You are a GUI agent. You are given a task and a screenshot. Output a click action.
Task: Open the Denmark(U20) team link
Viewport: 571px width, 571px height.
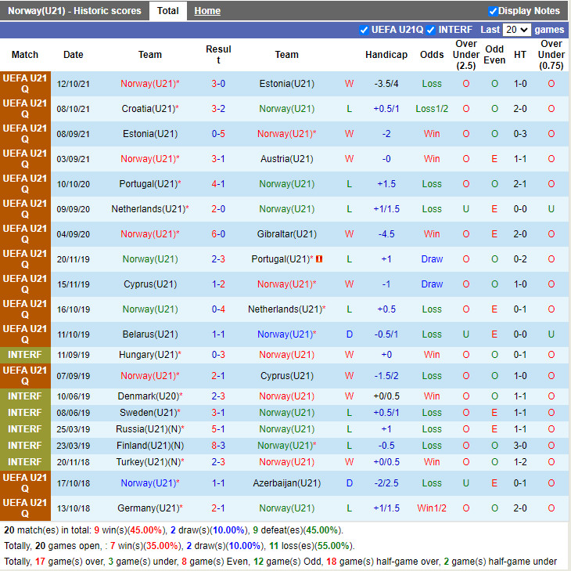point(147,396)
